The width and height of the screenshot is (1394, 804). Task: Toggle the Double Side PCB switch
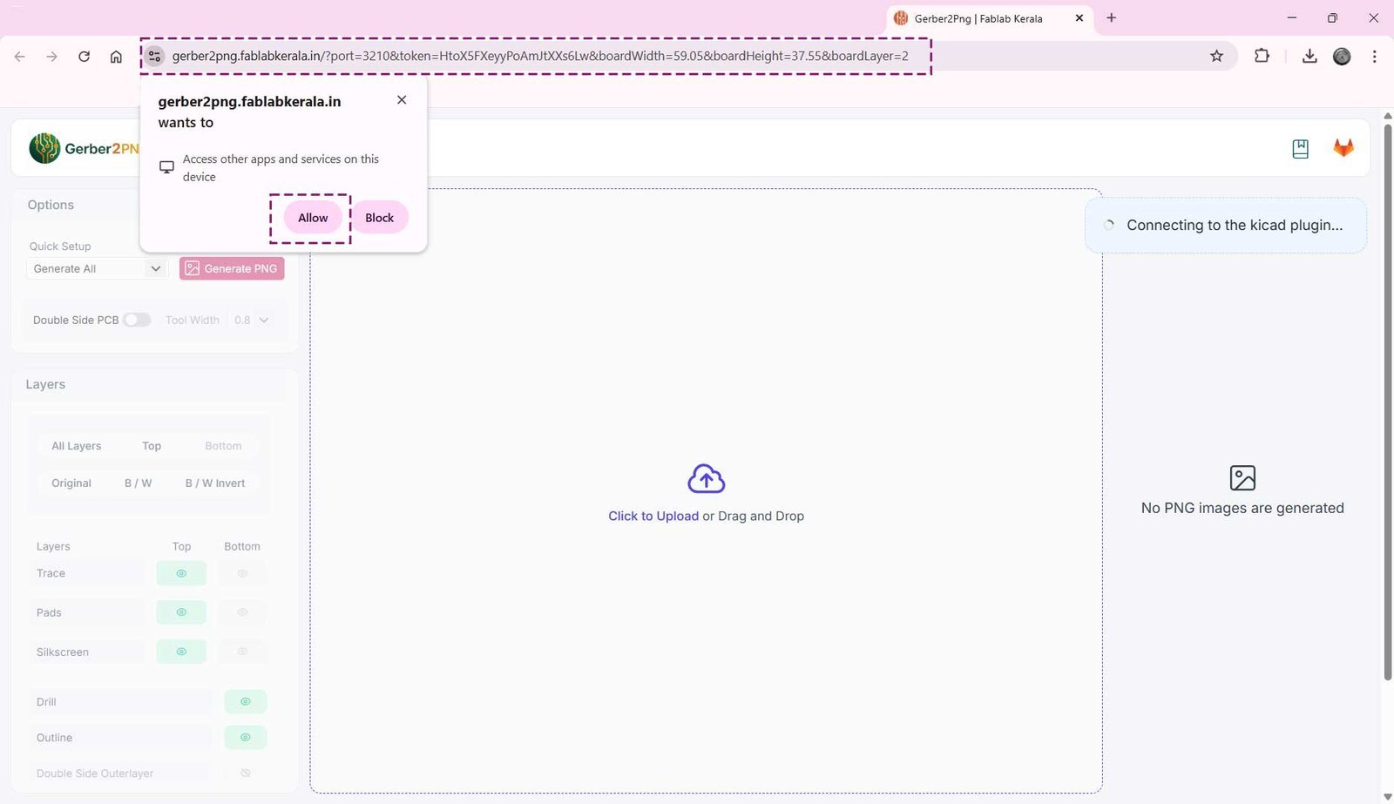pyautogui.click(x=137, y=320)
